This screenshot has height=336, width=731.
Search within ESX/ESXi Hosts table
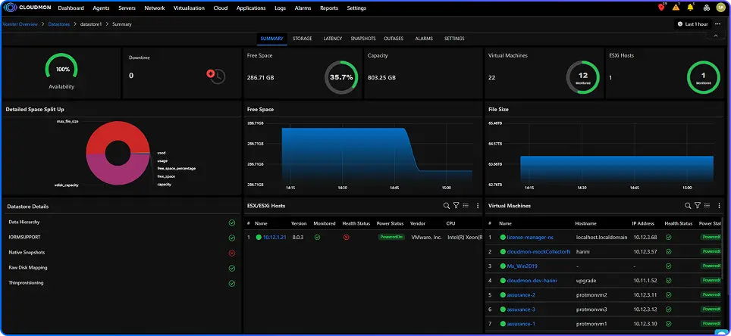pos(446,205)
